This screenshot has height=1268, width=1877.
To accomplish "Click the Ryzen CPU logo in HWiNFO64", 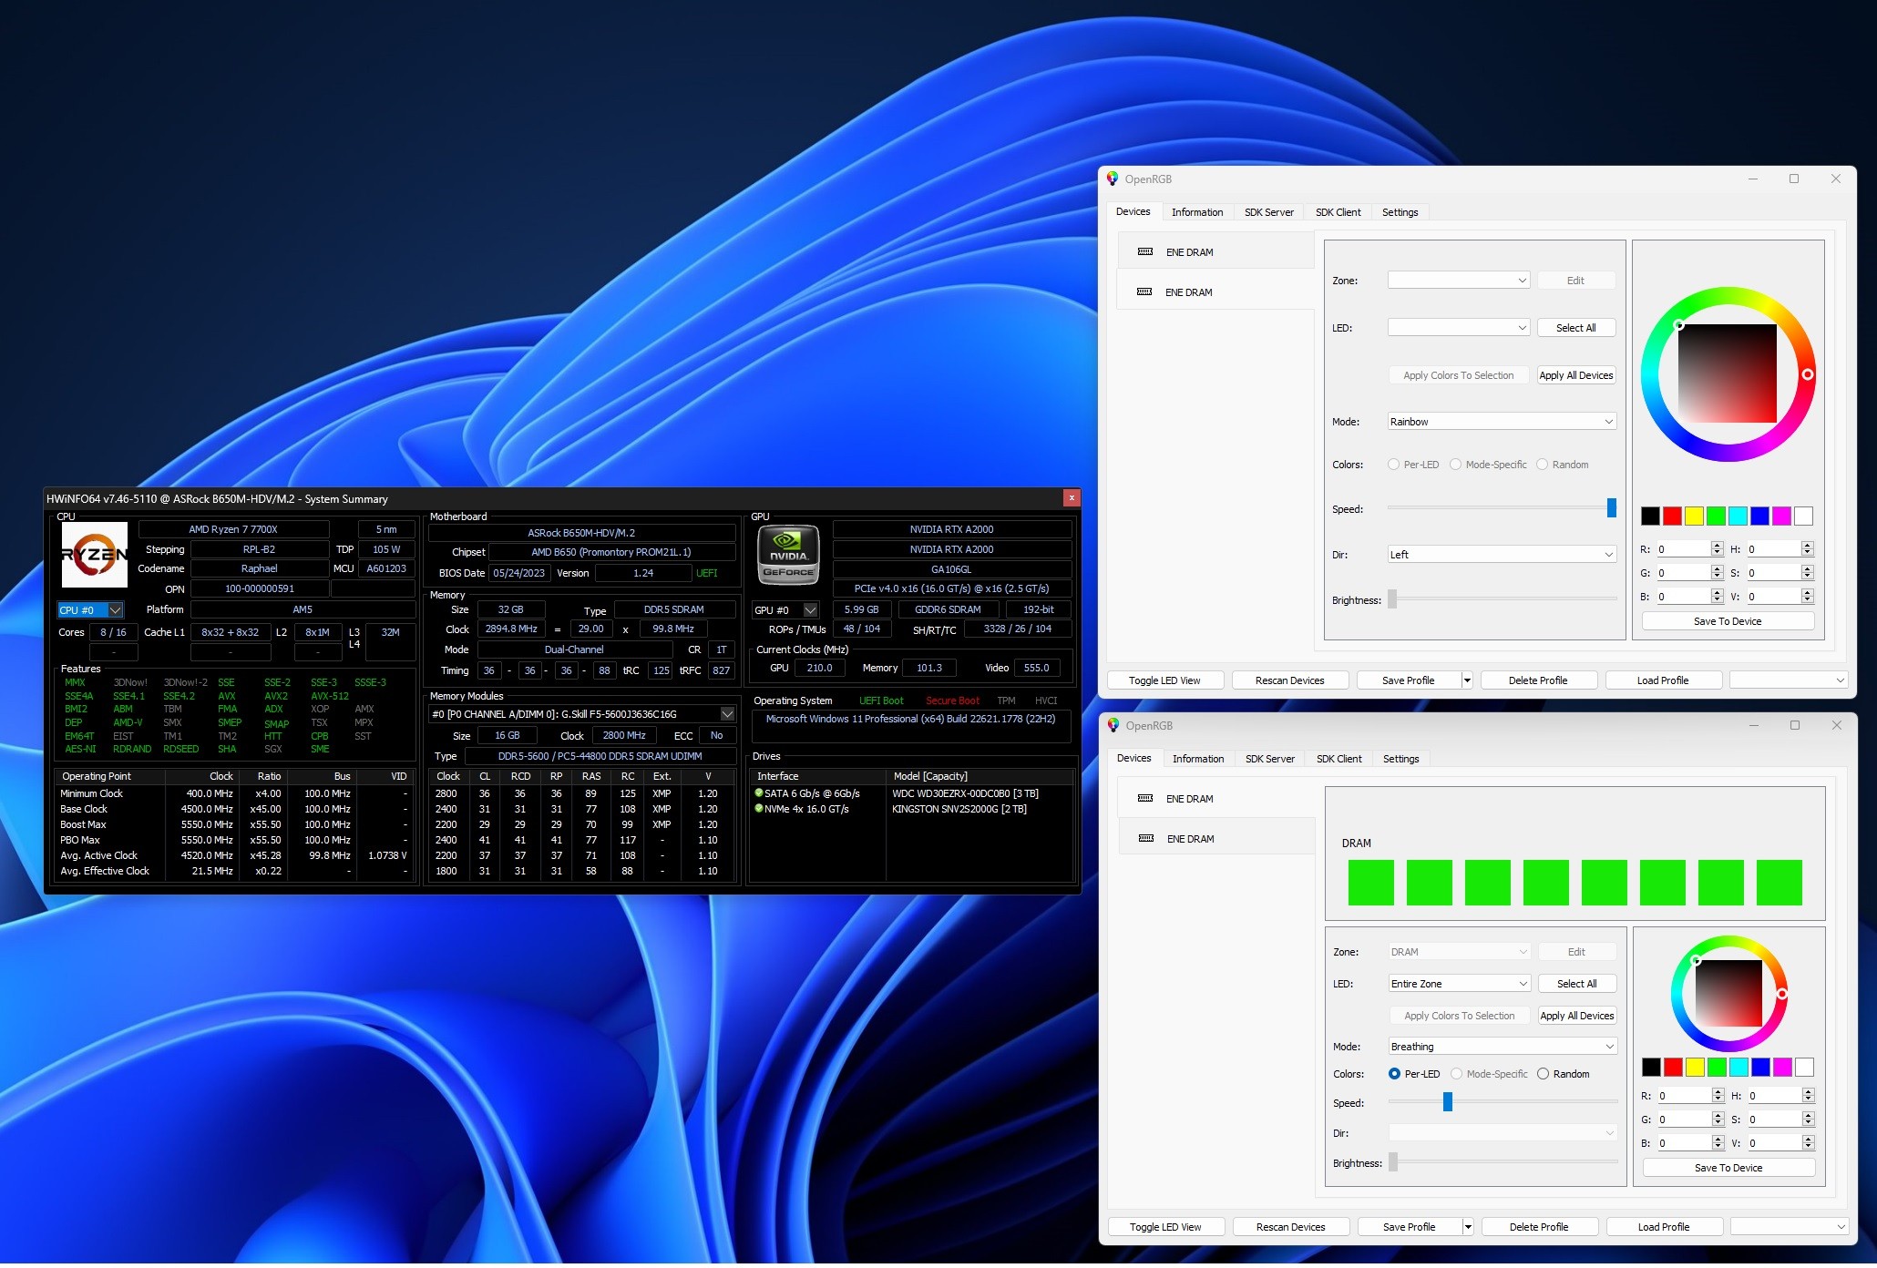I will [x=95, y=554].
